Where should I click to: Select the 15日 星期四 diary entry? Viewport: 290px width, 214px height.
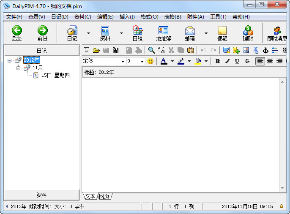click(55, 75)
